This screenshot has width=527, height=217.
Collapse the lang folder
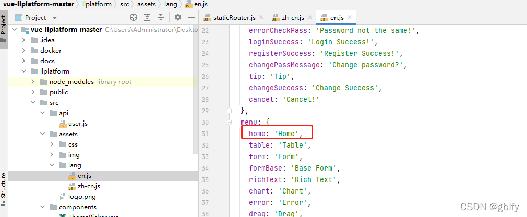click(52, 165)
